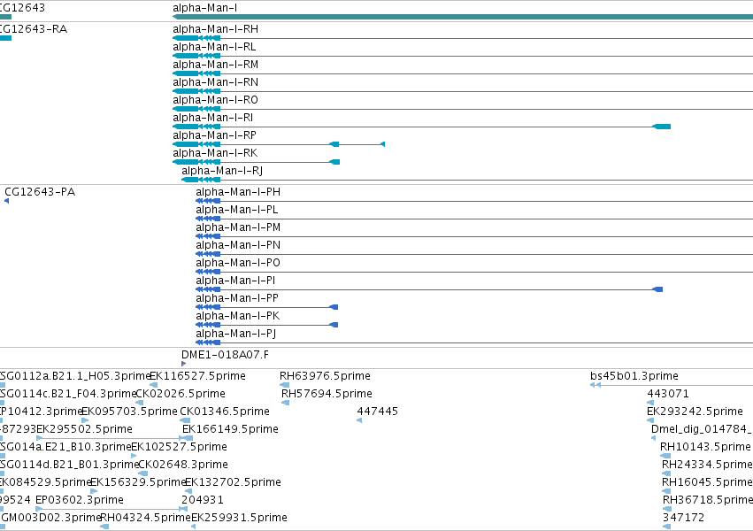Screen dimensions: 753x531
Task: Select feature 447445 label
Action: [378, 412]
